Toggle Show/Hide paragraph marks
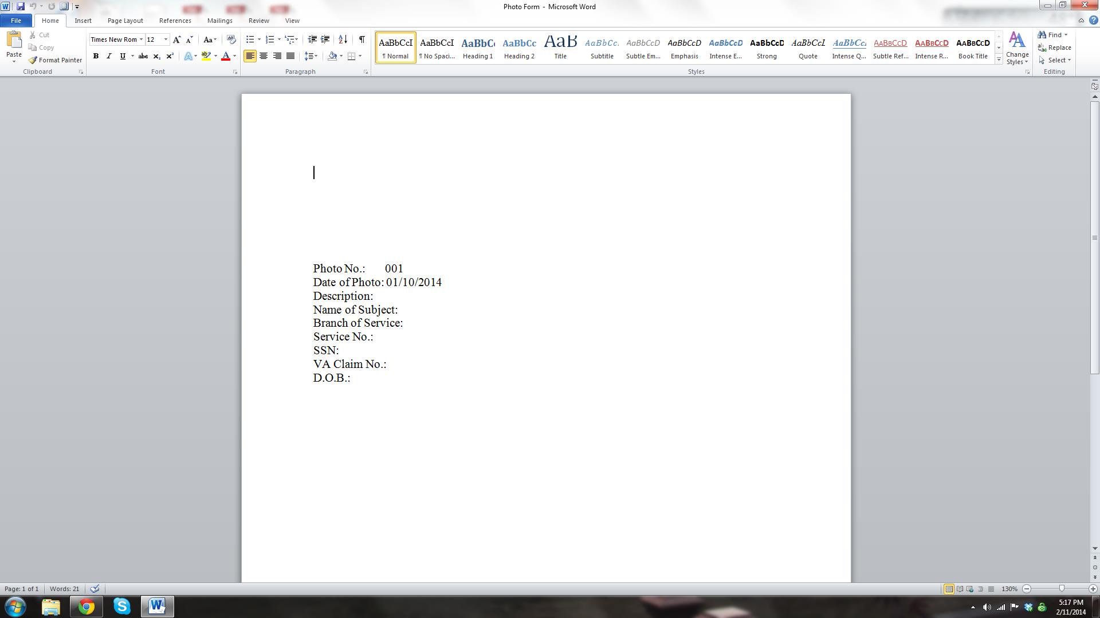 (362, 39)
